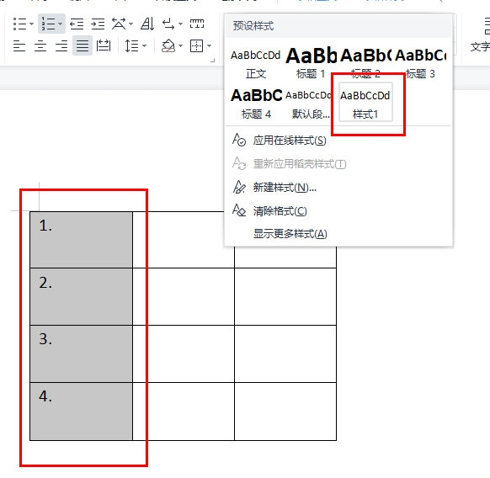Toggle show paragraph marks icon
The width and height of the screenshot is (490, 478).
point(168,24)
